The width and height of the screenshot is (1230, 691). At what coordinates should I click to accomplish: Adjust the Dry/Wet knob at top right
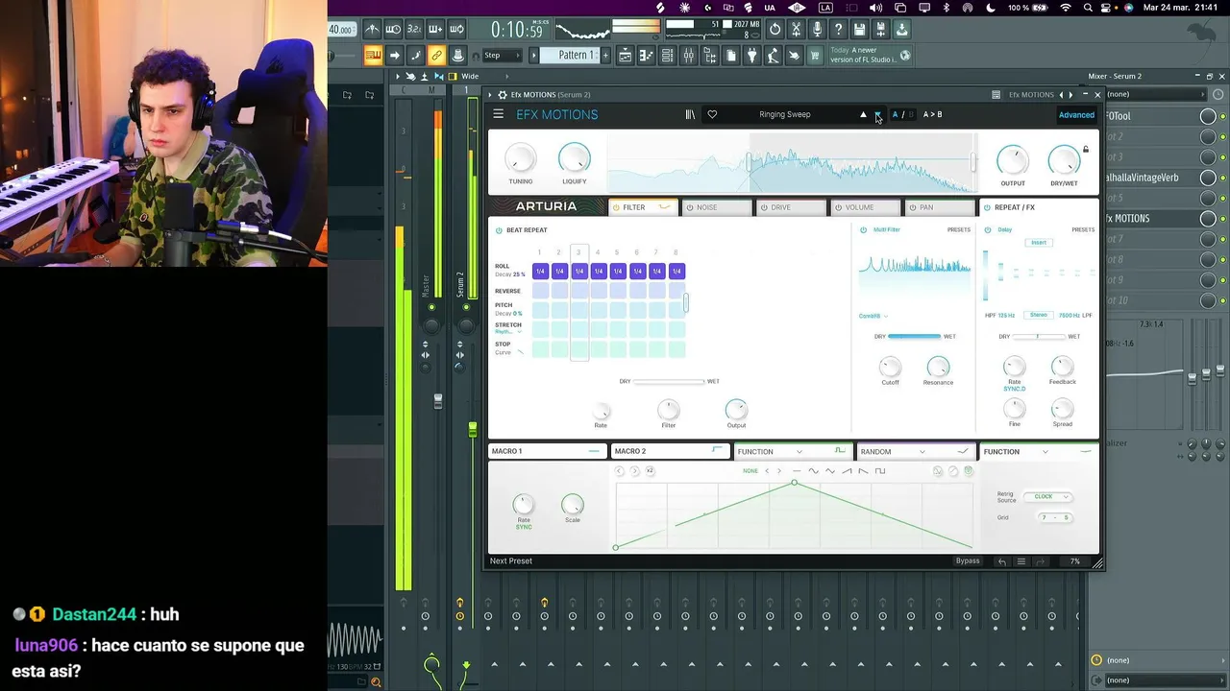pyautogui.click(x=1064, y=160)
